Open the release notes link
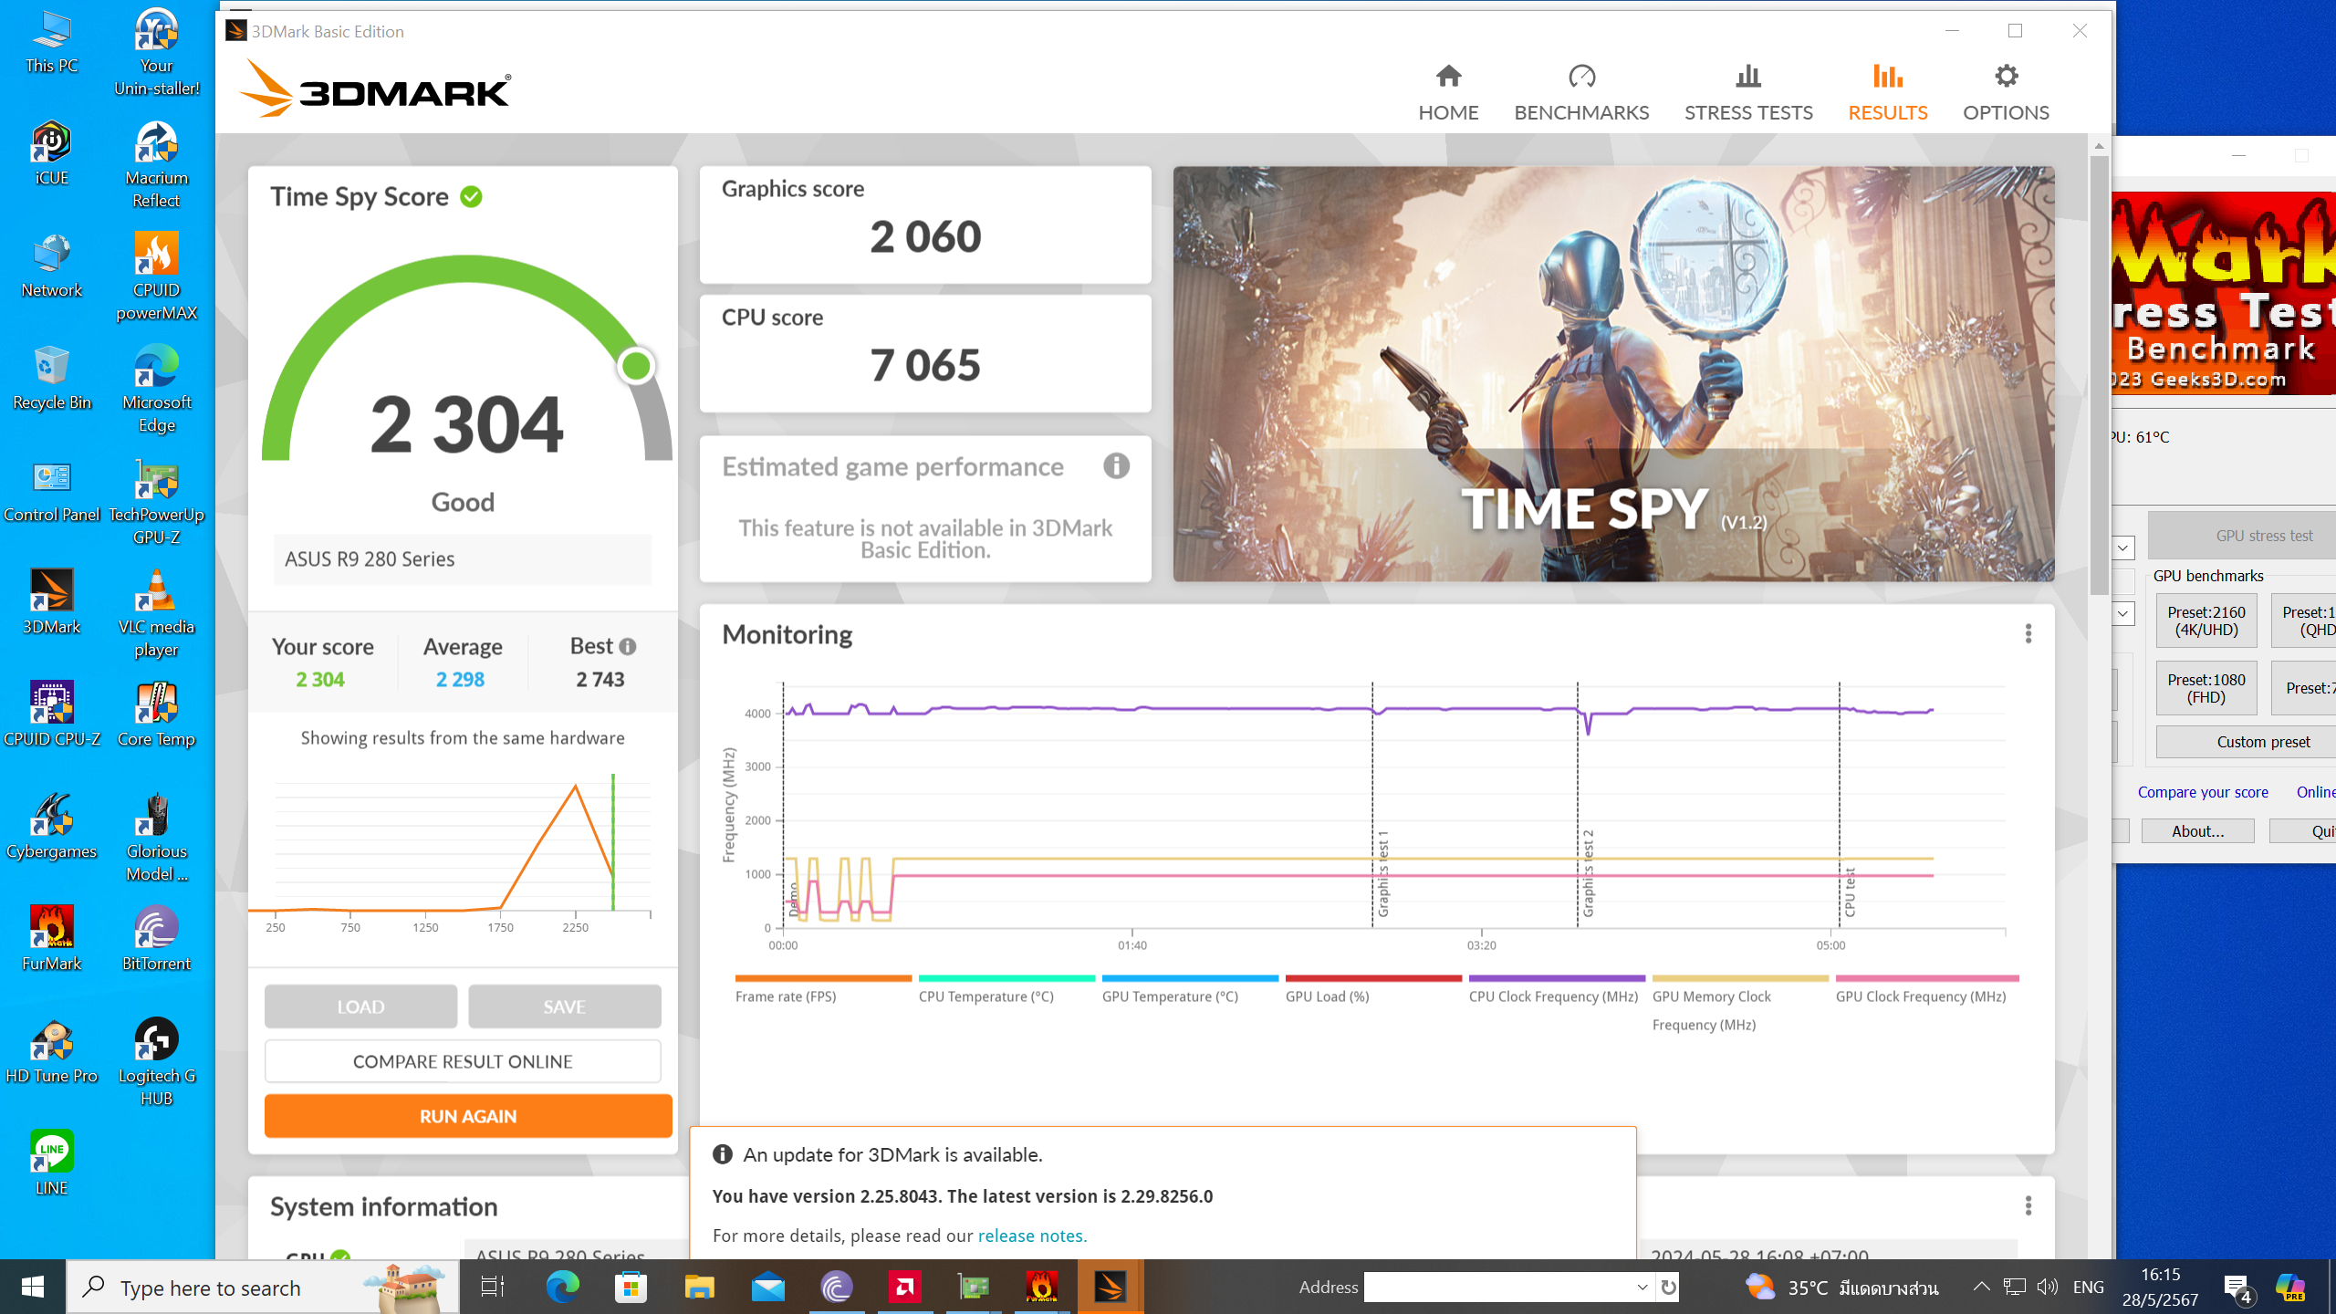The height and width of the screenshot is (1314, 2336). coord(1031,1236)
